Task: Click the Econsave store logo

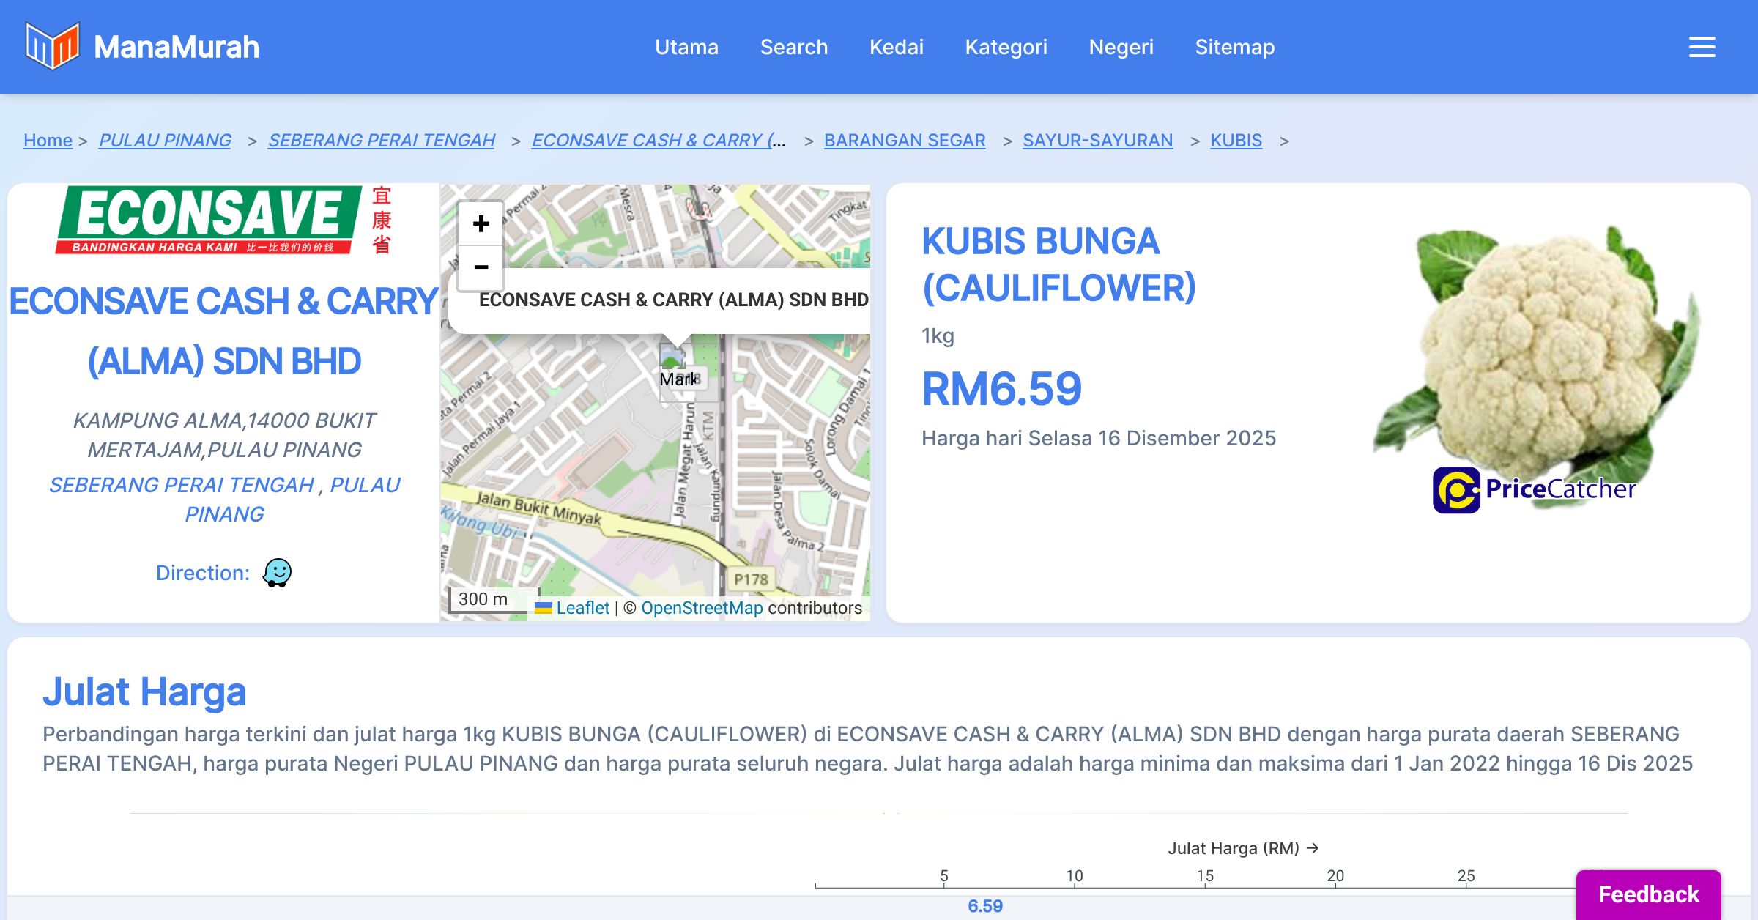Action: (x=223, y=220)
